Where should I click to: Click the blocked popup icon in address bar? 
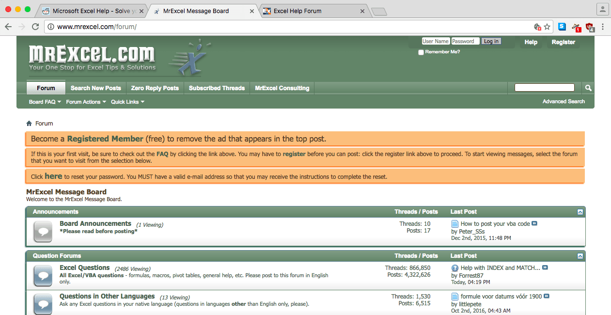[x=537, y=27]
